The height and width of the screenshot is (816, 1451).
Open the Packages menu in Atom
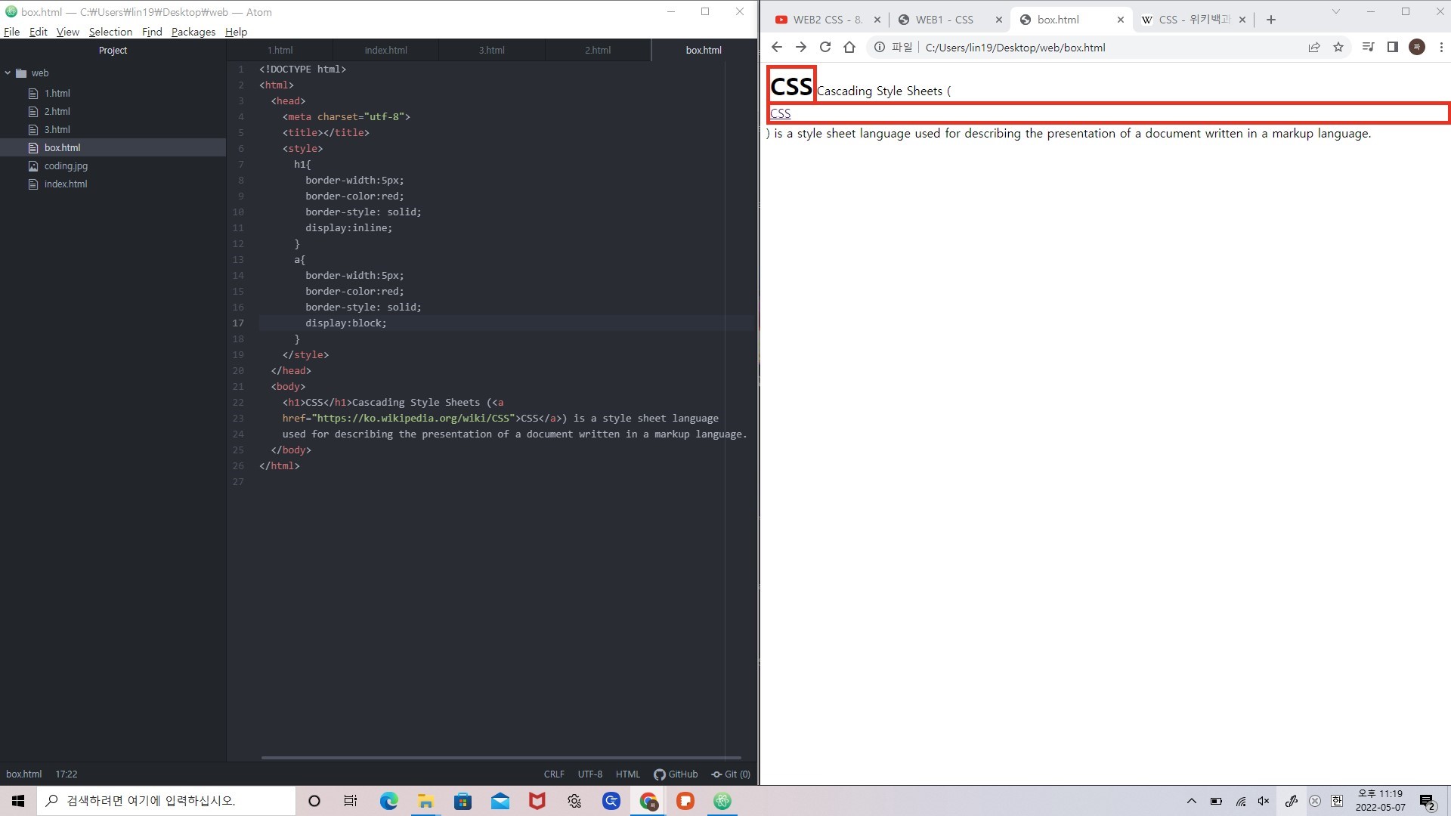coord(193,32)
